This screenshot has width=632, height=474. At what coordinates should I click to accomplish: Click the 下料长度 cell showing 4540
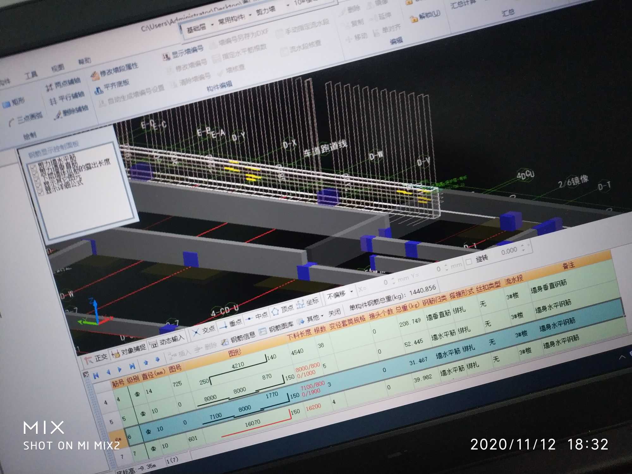(297, 351)
